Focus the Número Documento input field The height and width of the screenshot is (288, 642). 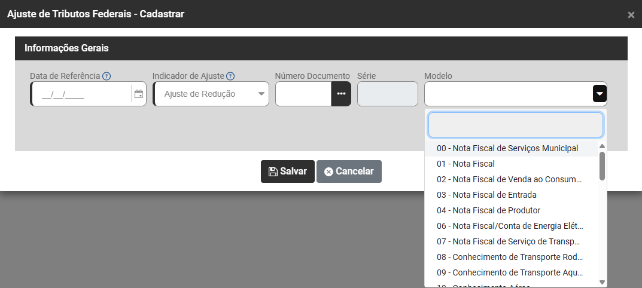[x=303, y=94]
